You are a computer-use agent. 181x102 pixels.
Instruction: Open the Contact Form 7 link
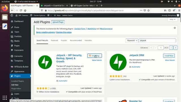(80, 29)
